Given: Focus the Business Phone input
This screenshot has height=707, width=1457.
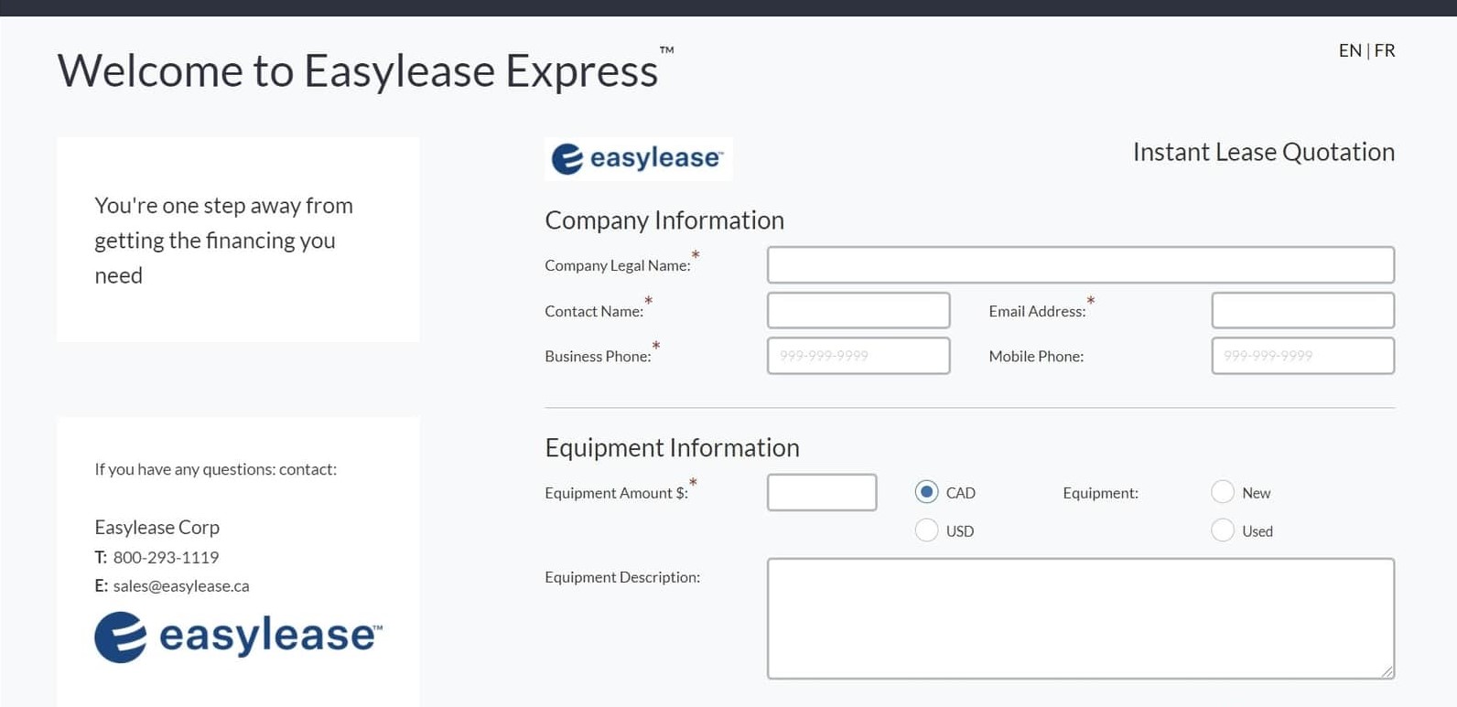Looking at the screenshot, I should pyautogui.click(x=858, y=356).
